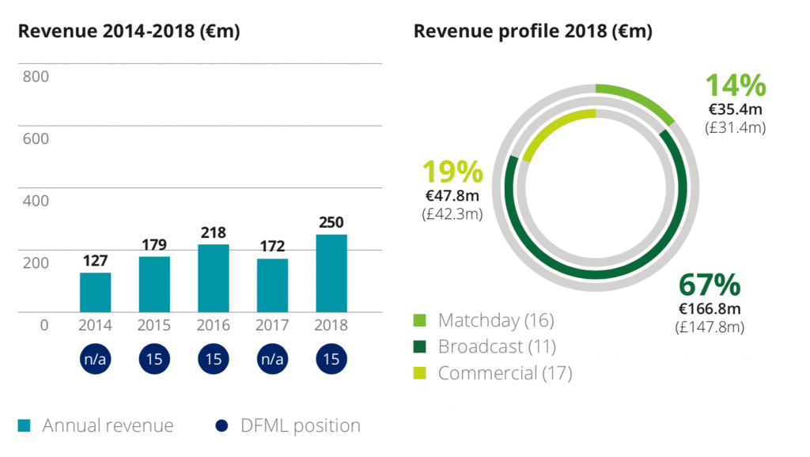Image resolution: width=810 pixels, height=457 pixels.
Task: Click the 2017 n/a position badge
Action: (x=272, y=359)
